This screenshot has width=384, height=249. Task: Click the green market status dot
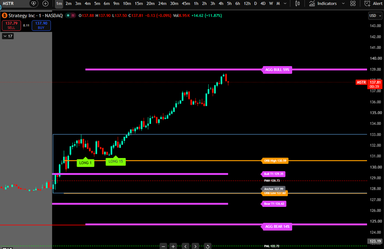pos(68,15)
